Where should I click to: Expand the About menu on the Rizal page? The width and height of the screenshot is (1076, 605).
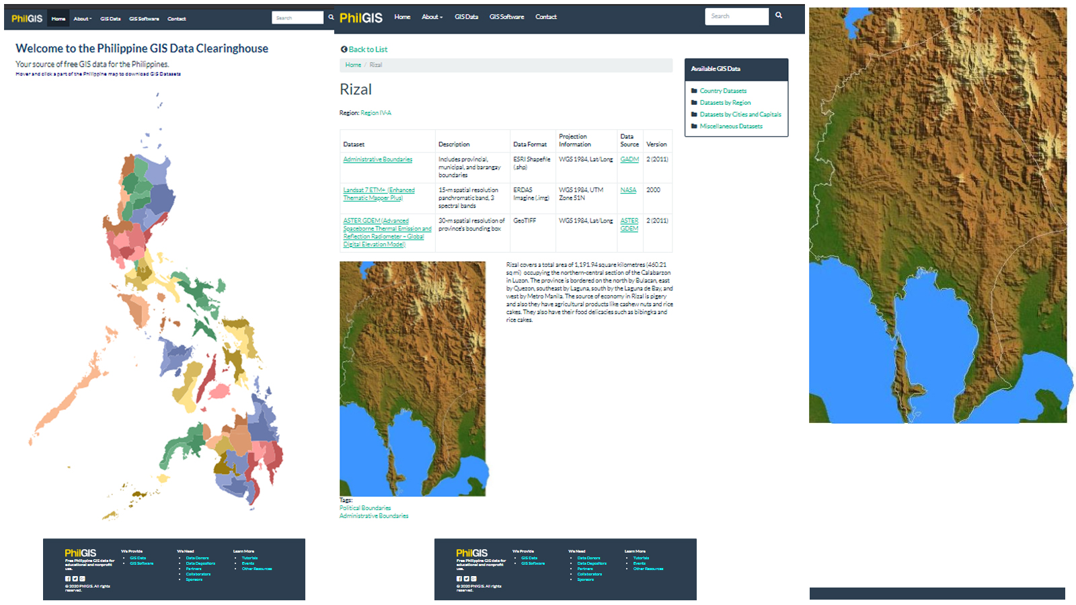[431, 17]
